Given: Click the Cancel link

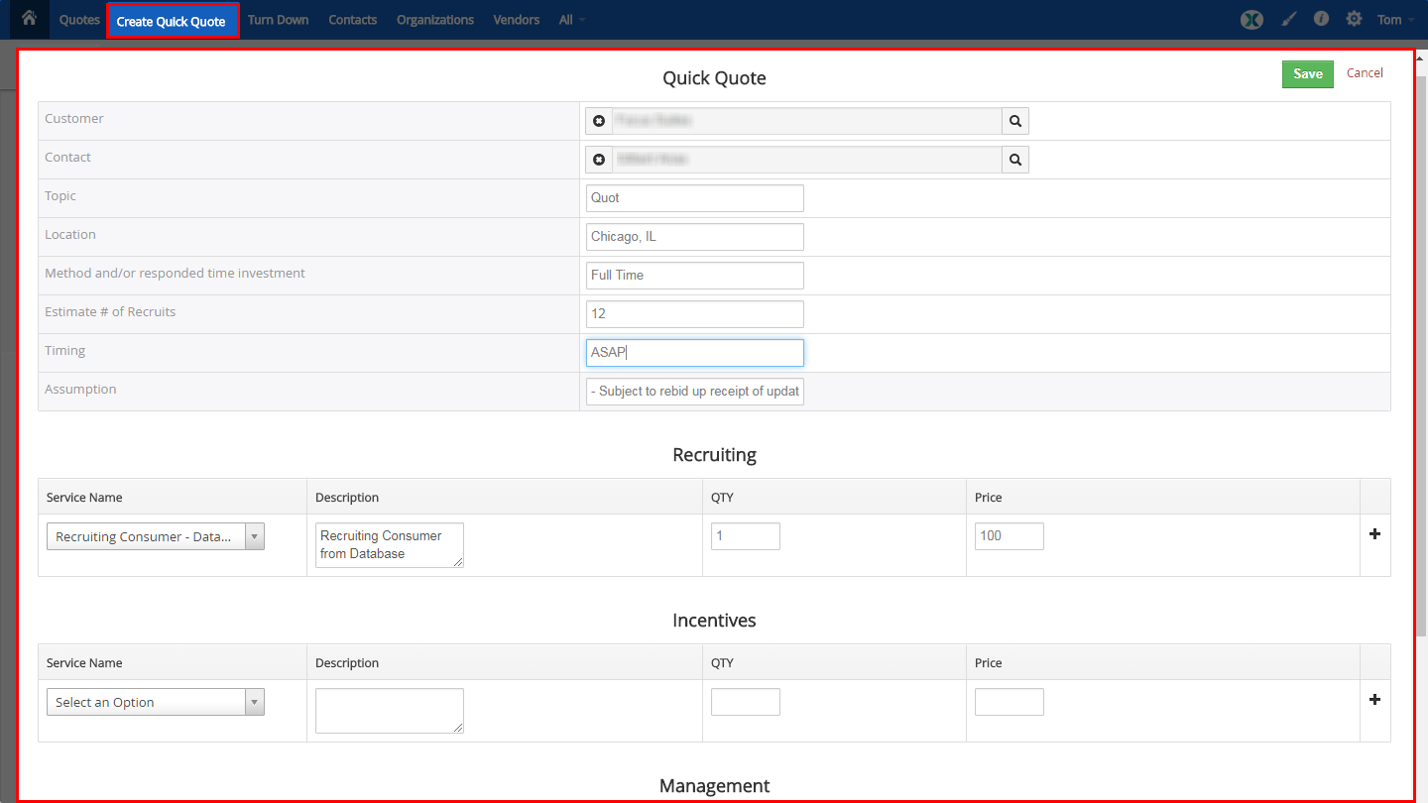Looking at the screenshot, I should pos(1365,73).
